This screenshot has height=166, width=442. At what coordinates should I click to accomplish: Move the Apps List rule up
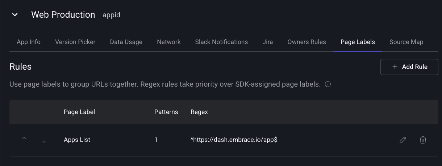tap(24, 140)
